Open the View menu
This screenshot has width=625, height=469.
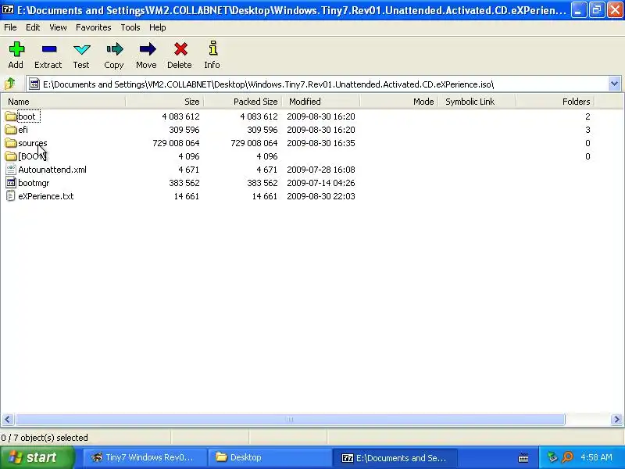58,27
